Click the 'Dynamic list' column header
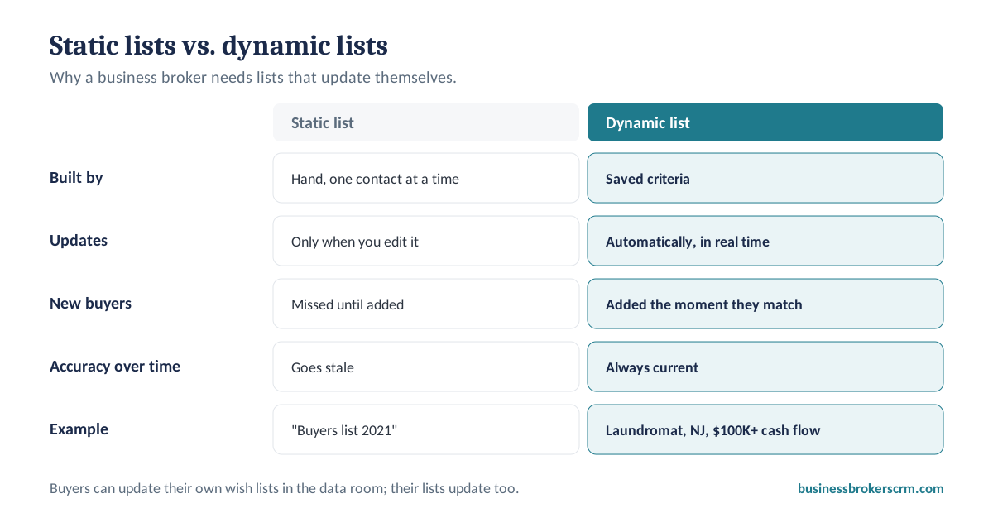 click(x=765, y=122)
